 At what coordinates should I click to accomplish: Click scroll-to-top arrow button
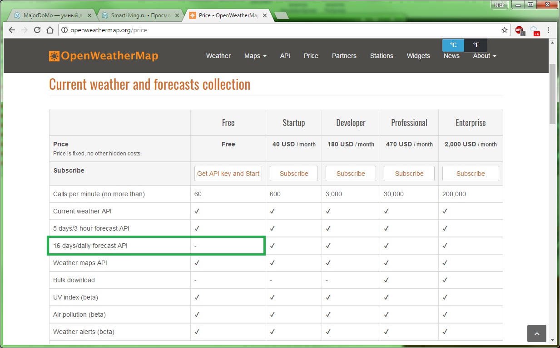pyautogui.click(x=536, y=333)
